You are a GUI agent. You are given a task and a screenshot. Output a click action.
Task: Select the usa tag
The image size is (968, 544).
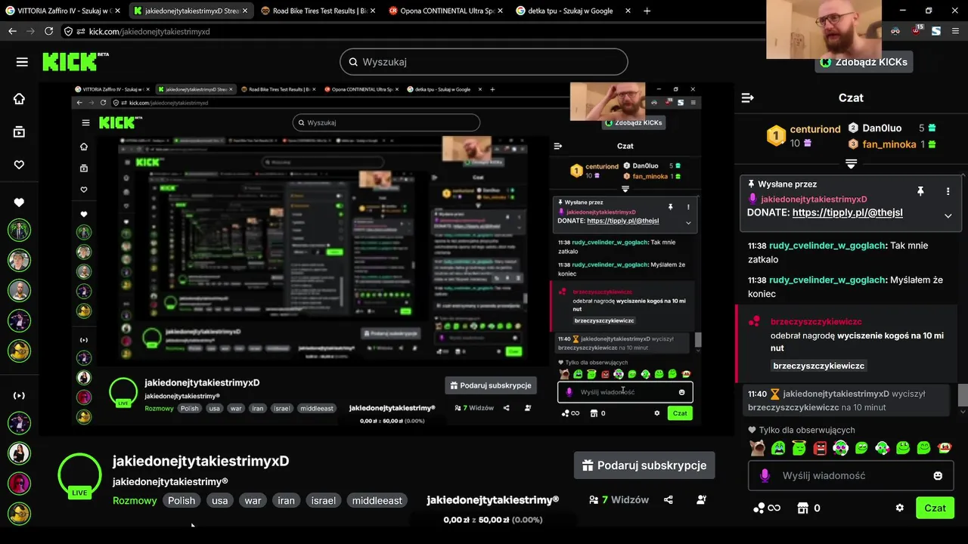tap(220, 500)
